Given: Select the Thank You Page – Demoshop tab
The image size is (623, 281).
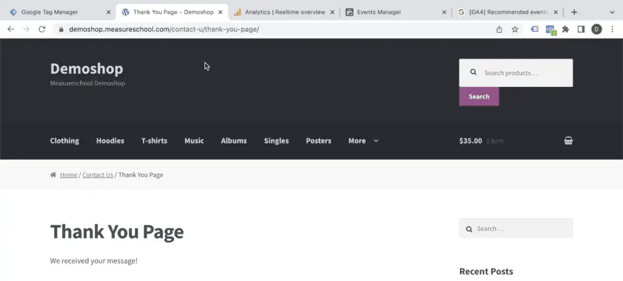Looking at the screenshot, I should pos(173,12).
